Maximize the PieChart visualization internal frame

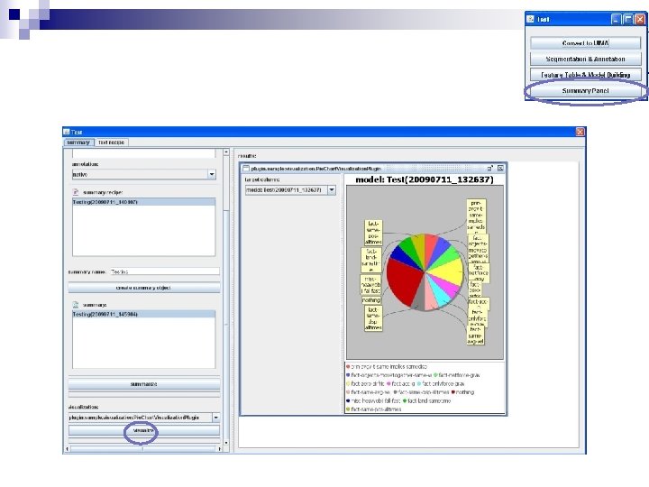[x=490, y=168]
